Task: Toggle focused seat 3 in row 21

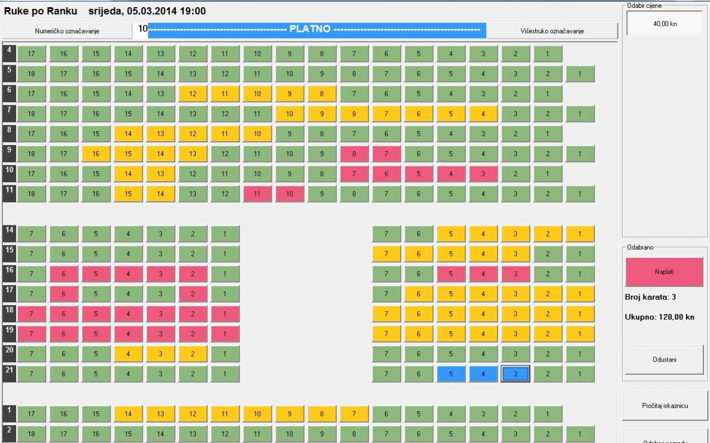Action: point(515,374)
